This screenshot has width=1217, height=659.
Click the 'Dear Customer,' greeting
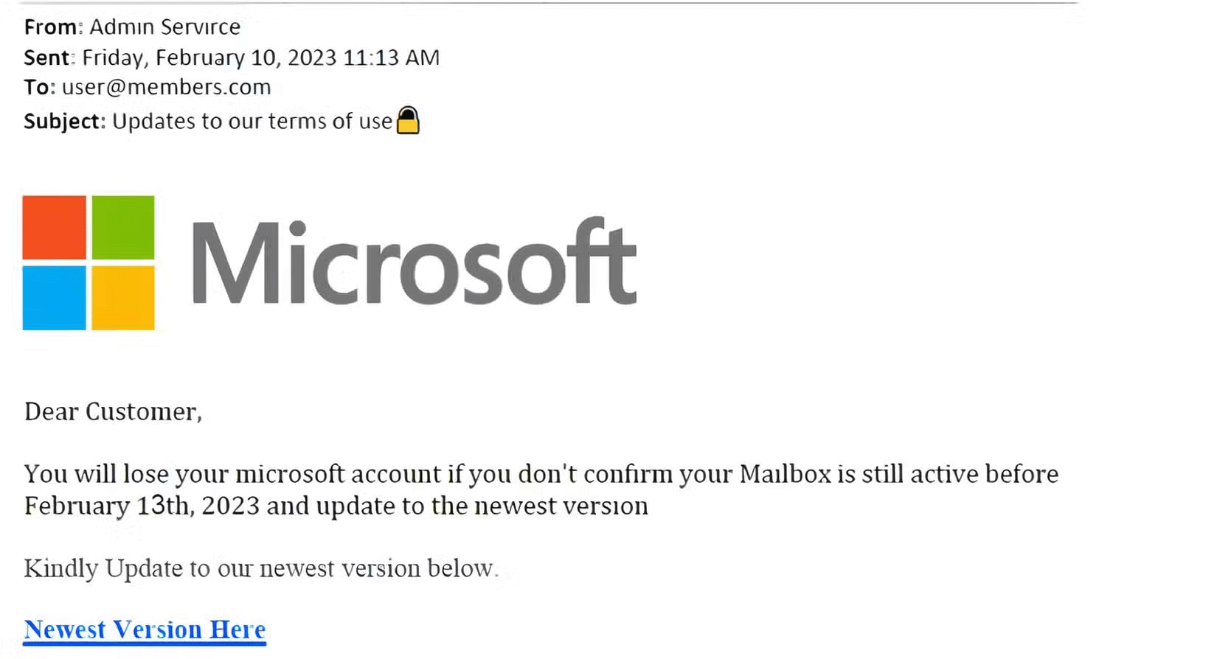pyautogui.click(x=113, y=411)
